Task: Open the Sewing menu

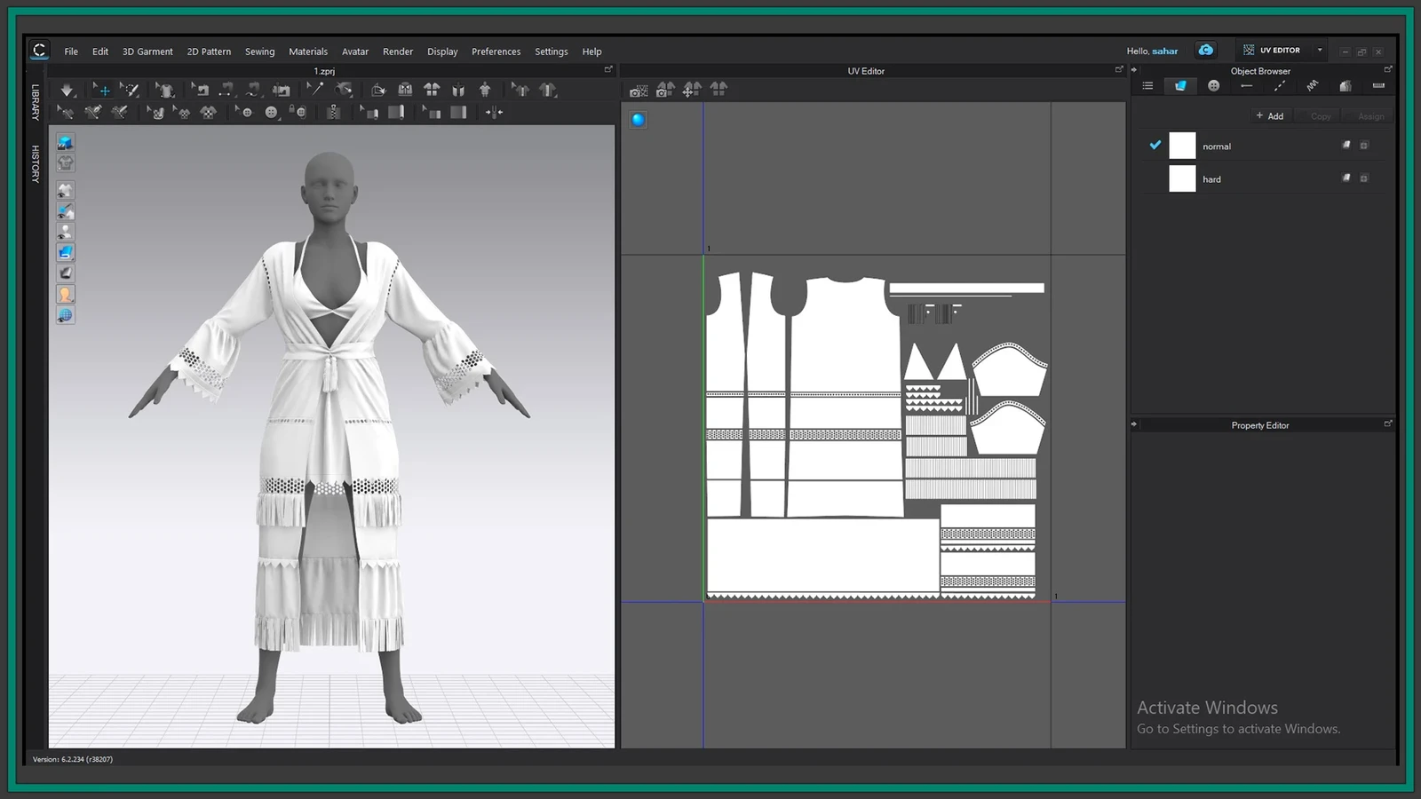Action: click(x=260, y=51)
